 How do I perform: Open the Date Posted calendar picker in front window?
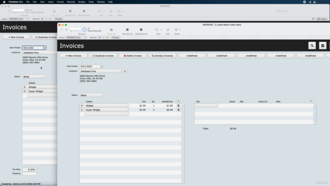point(102,66)
